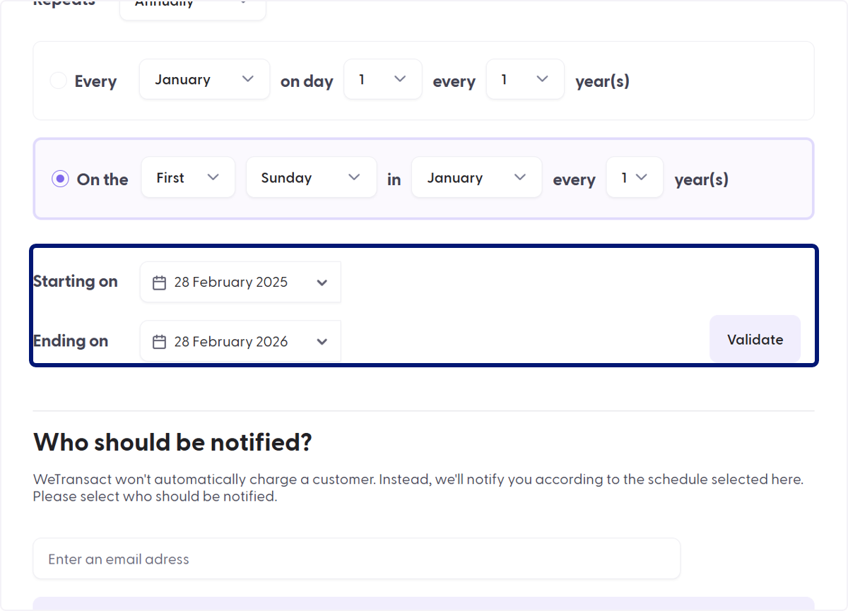Click the WeTransact notification description text
The height and width of the screenshot is (611, 848).
pos(418,487)
